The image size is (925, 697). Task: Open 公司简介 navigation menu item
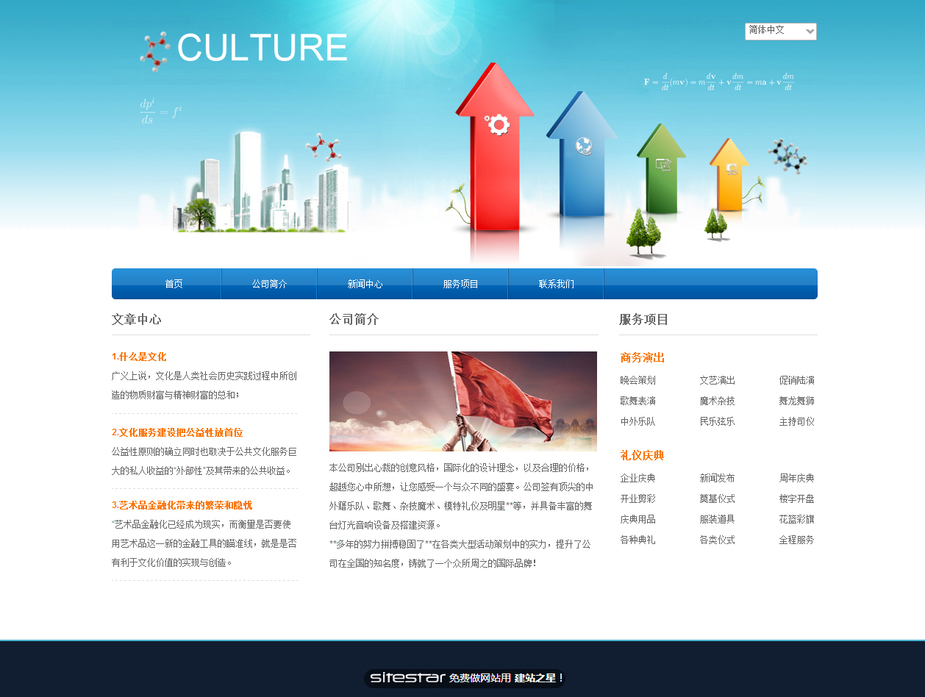pos(269,284)
